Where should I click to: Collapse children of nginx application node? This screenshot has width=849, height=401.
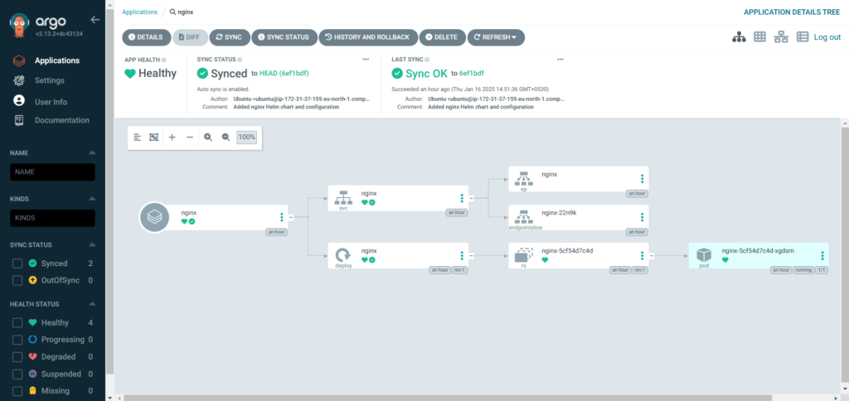pyautogui.click(x=291, y=217)
